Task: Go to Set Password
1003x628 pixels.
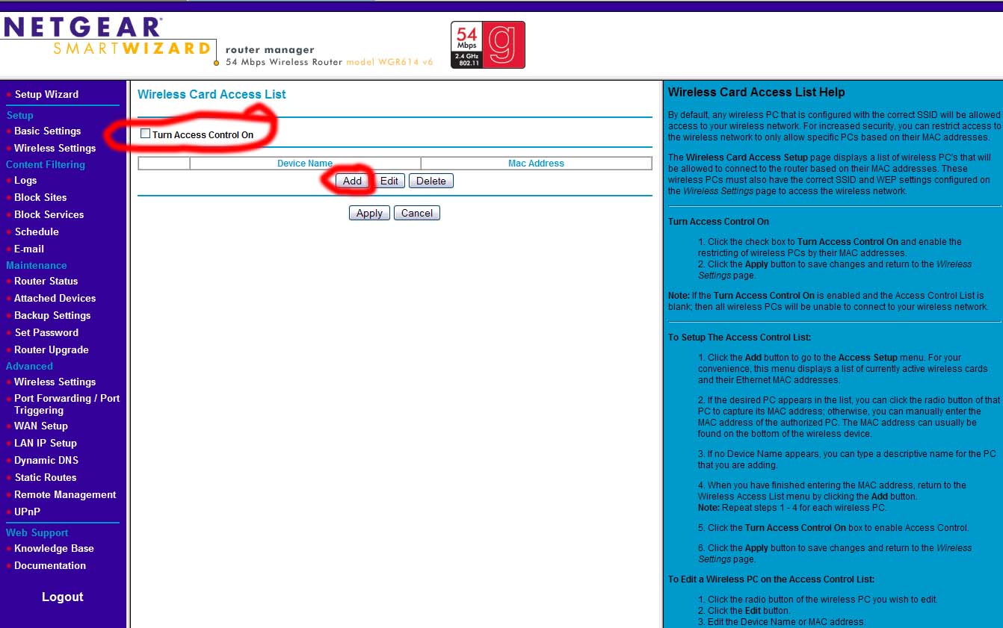Action: click(x=46, y=332)
